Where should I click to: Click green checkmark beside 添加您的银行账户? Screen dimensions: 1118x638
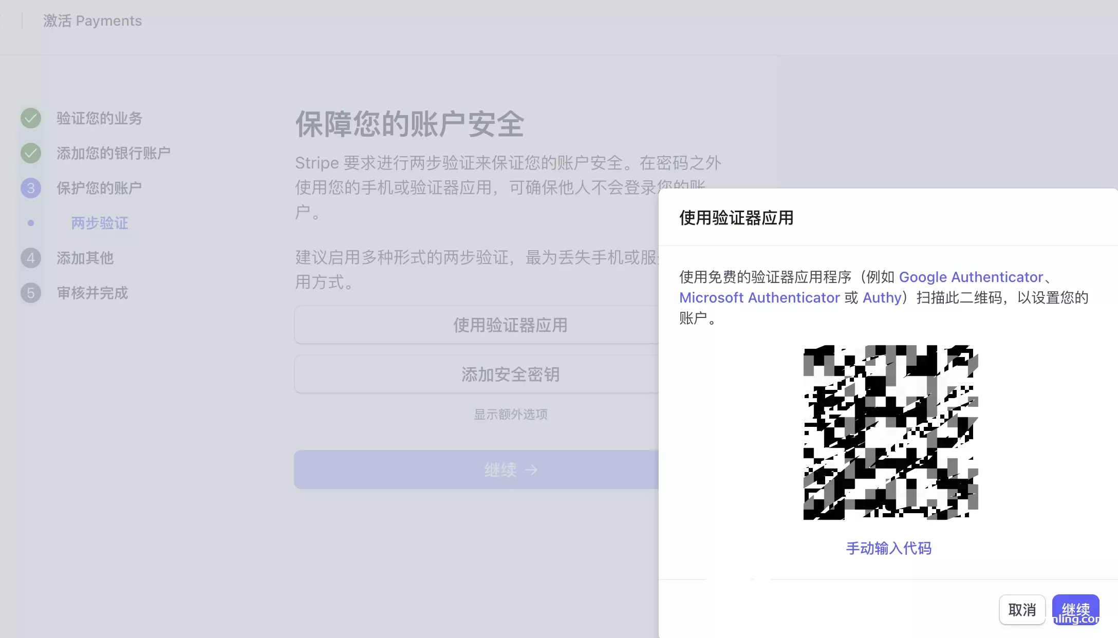point(31,153)
